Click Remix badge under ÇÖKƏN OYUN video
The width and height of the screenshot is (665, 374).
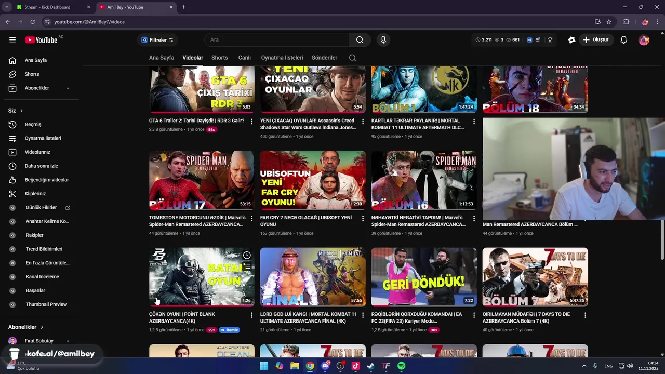pyautogui.click(x=230, y=330)
